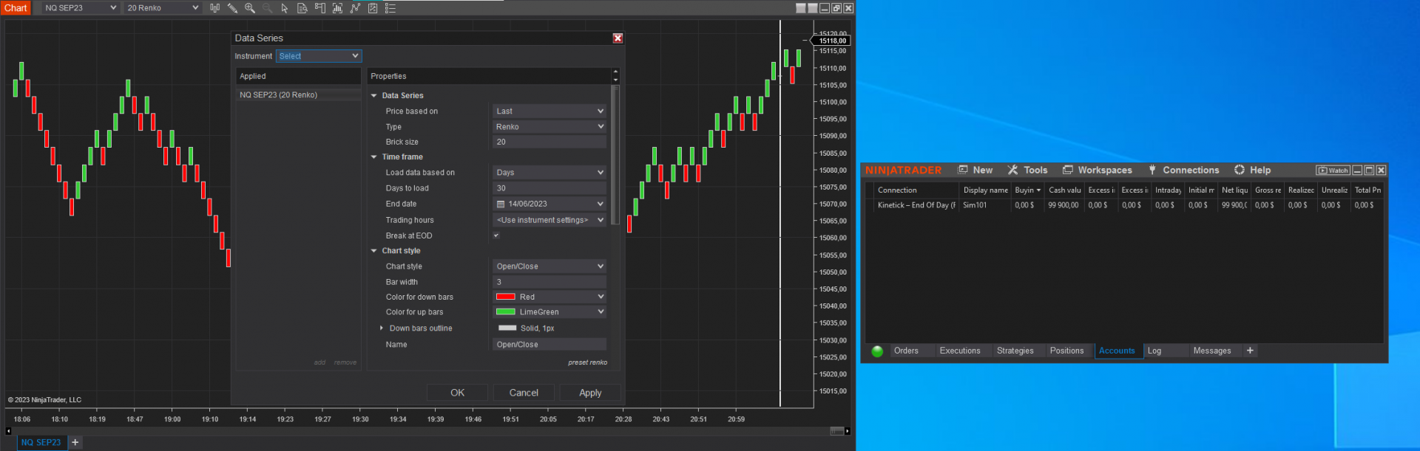Open the Type Renko dropdown
This screenshot has height=451, width=1420.
(x=550, y=127)
